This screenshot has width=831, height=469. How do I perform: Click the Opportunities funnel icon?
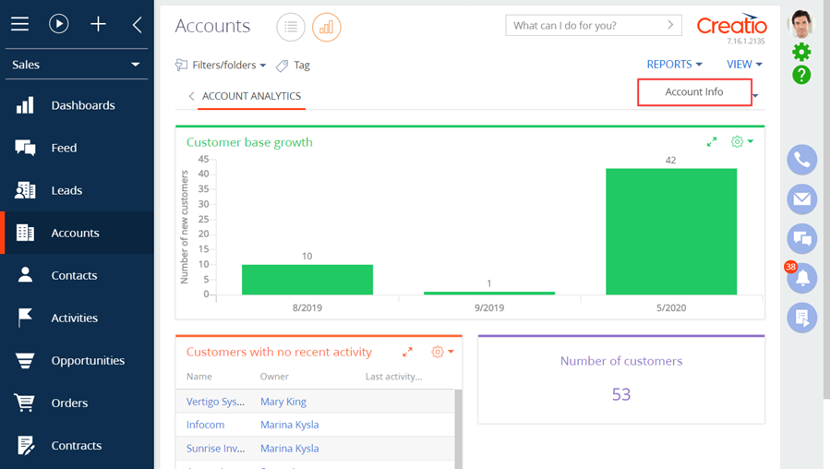[x=24, y=360]
